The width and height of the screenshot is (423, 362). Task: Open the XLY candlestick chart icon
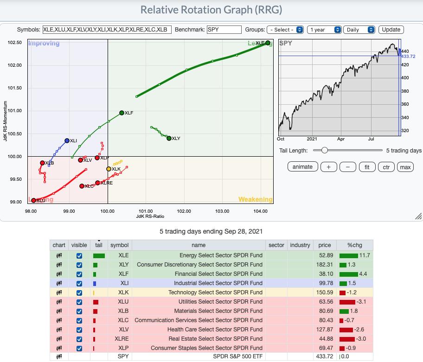[59, 265]
